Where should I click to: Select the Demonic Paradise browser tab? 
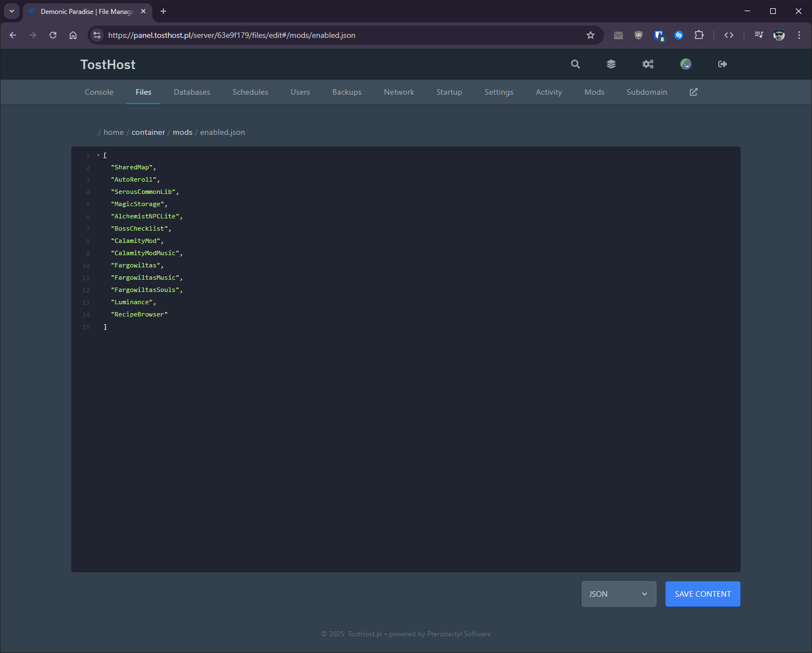click(88, 11)
